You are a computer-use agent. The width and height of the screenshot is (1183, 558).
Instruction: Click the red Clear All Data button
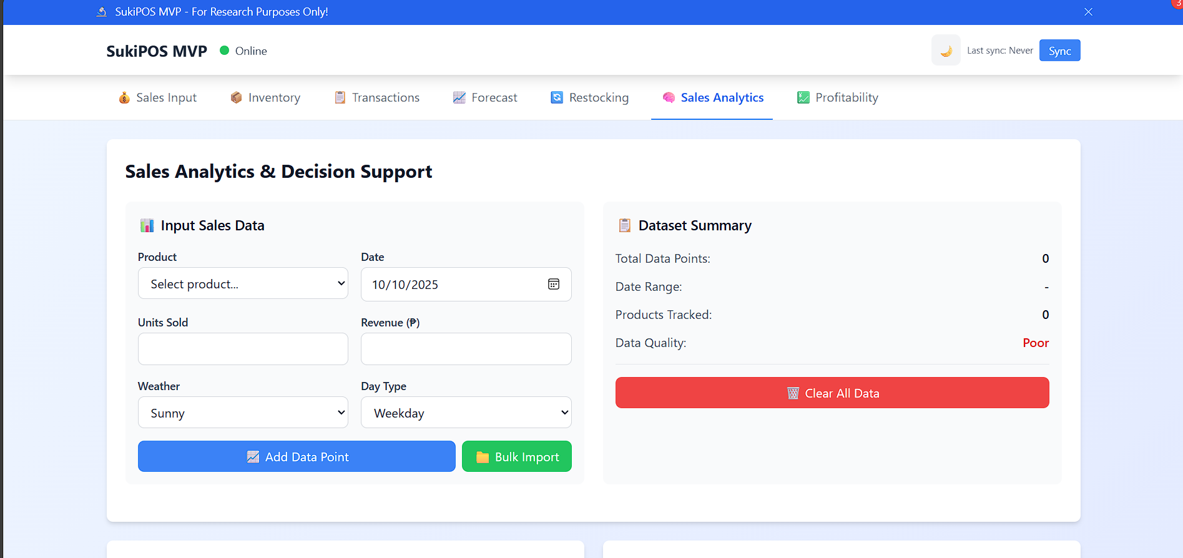(832, 393)
